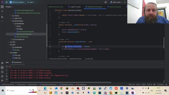
Task: Click UTF-8 encoding in status bar
Action: tap(149, 84)
